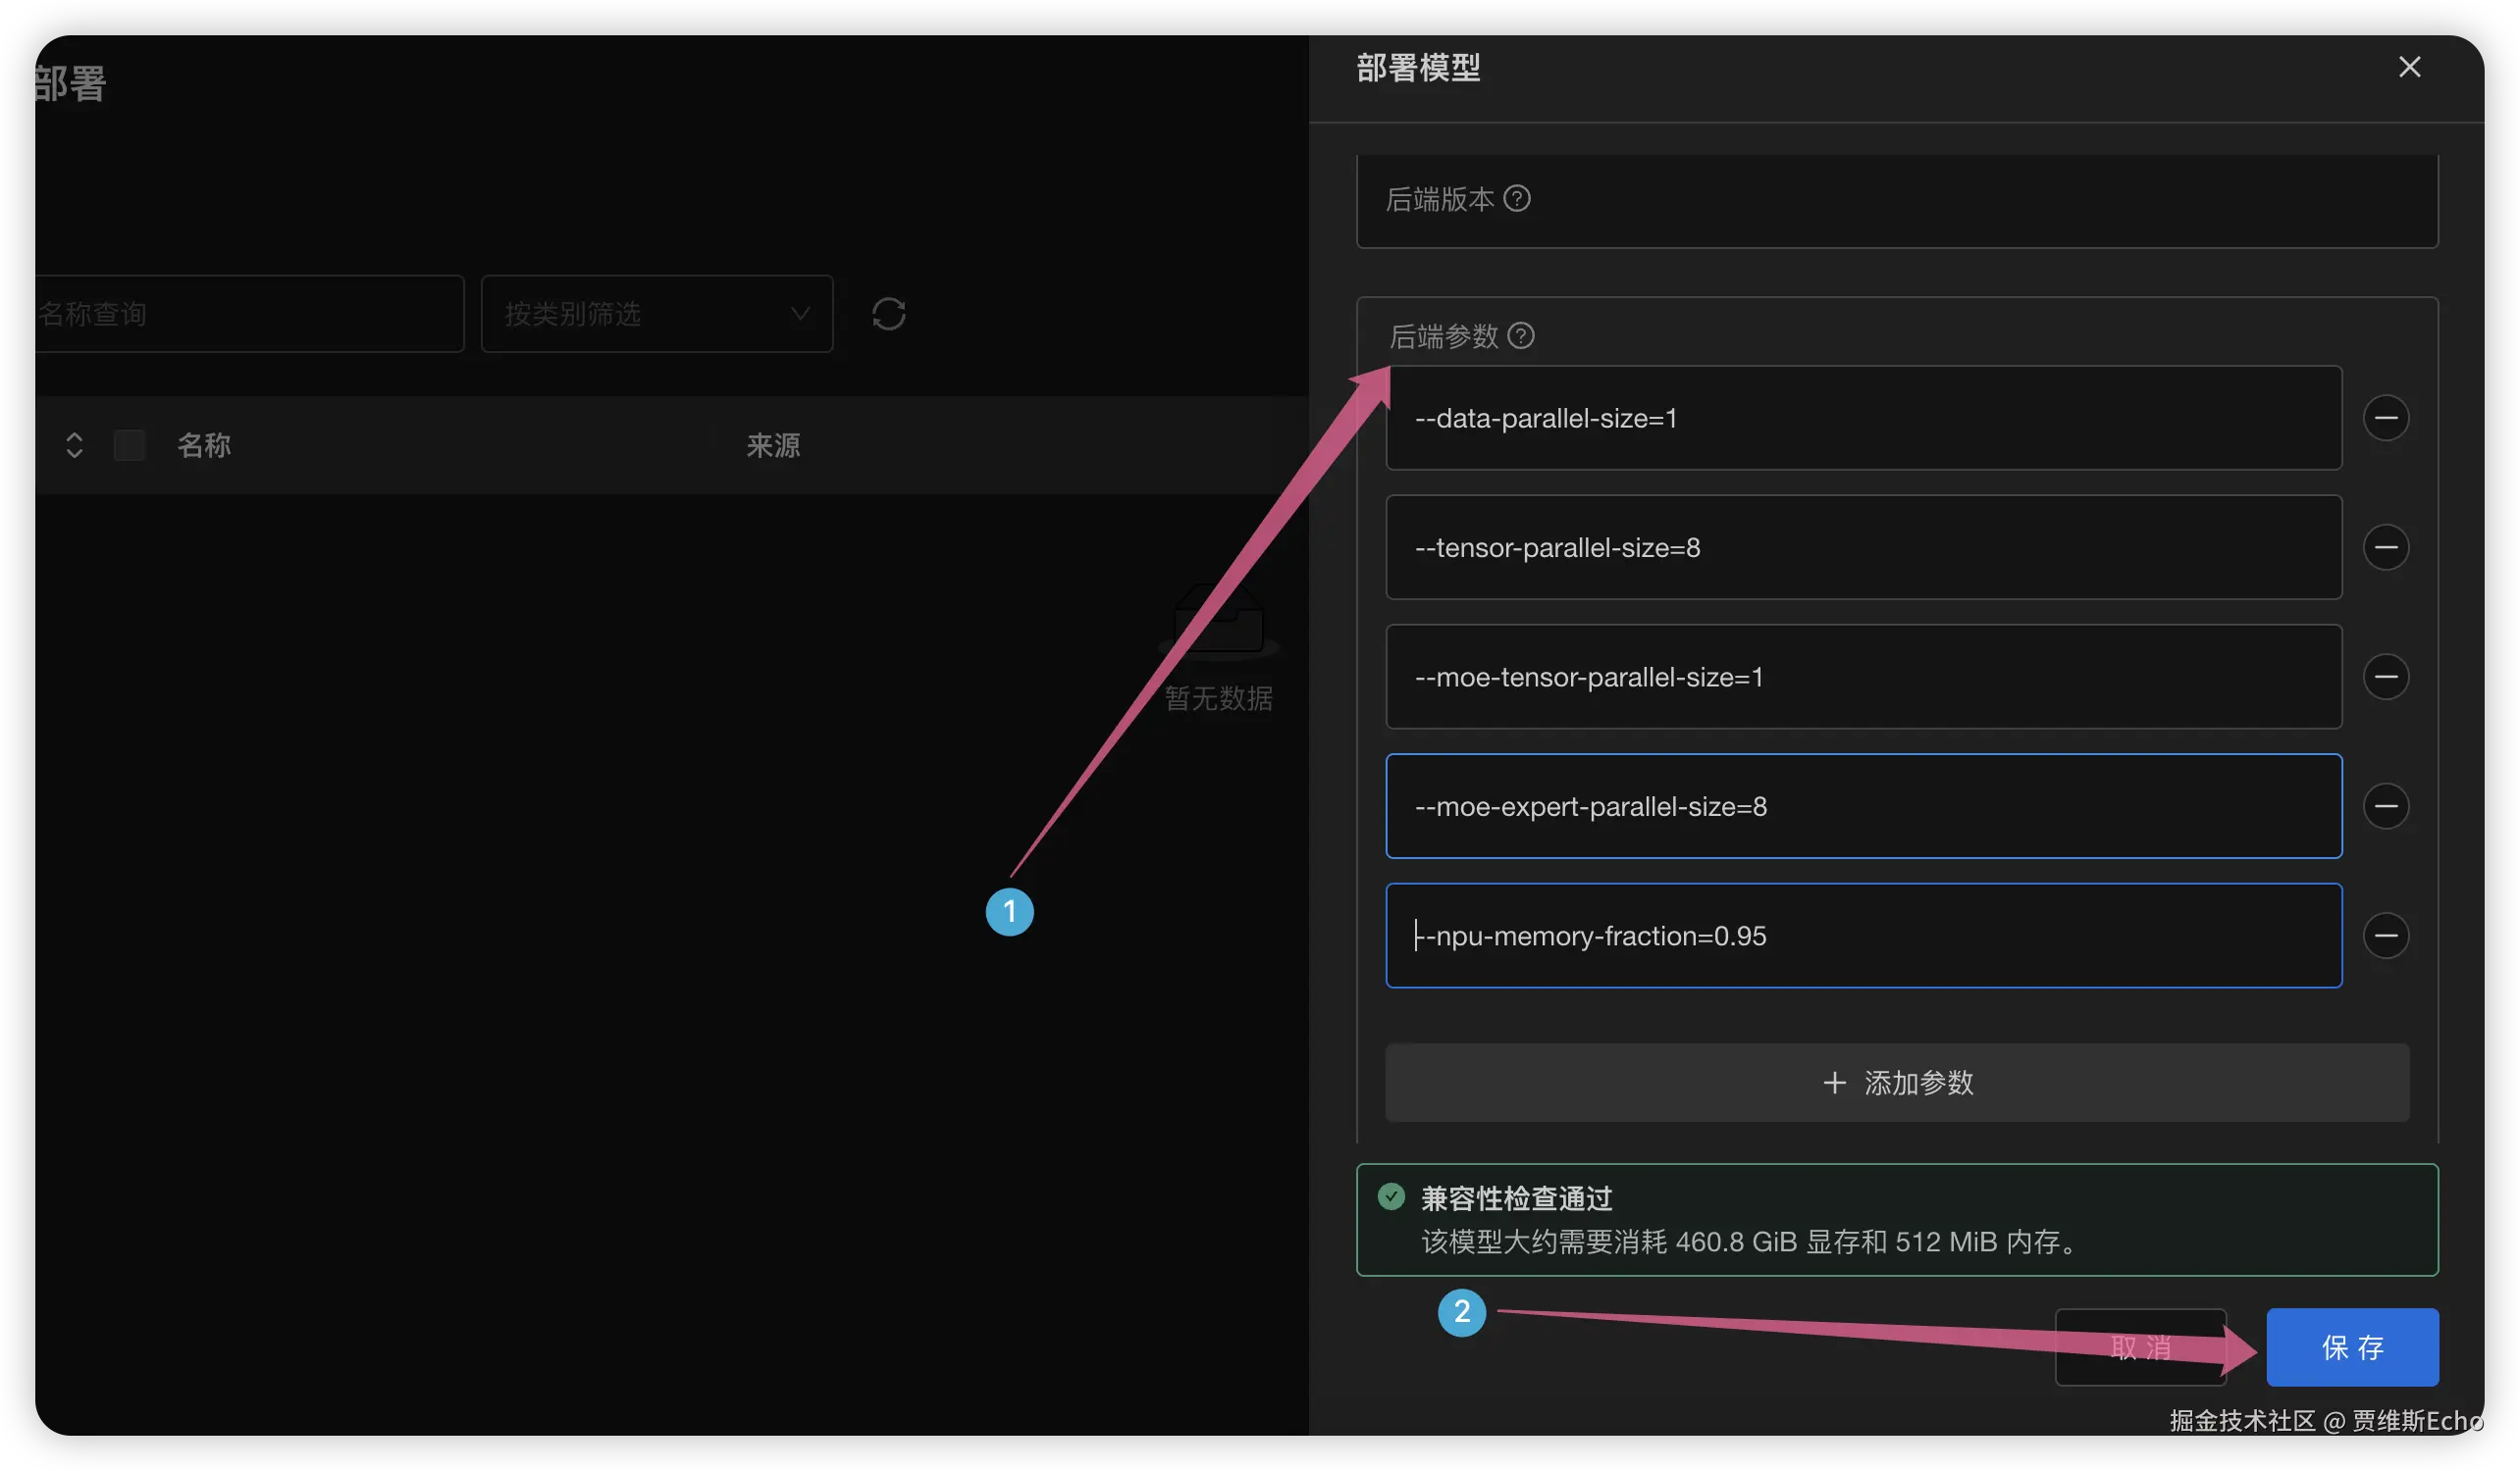Expand all rows via header arrows
This screenshot has height=1471, width=2520.
pyautogui.click(x=74, y=444)
